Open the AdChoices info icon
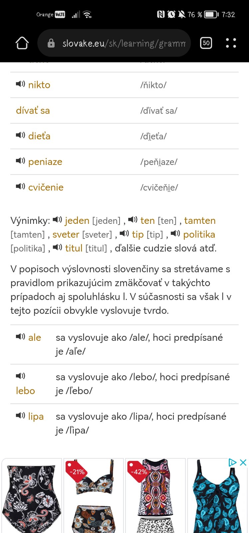 coord(232,462)
